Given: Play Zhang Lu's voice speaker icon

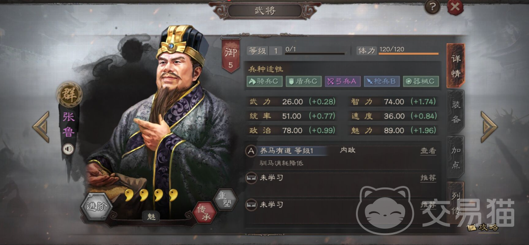Looking at the screenshot, I should click(x=68, y=149).
